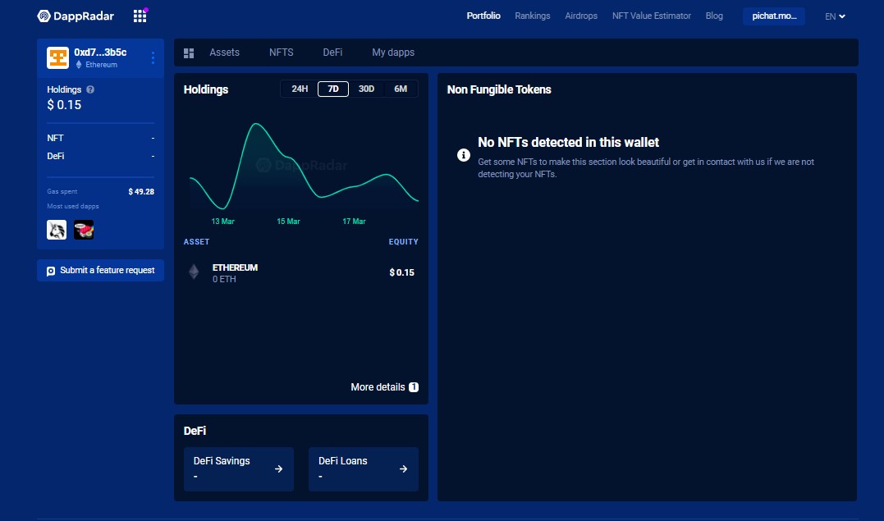The width and height of the screenshot is (884, 521).
Task: Open the second most-used dapp icon
Action: click(84, 230)
